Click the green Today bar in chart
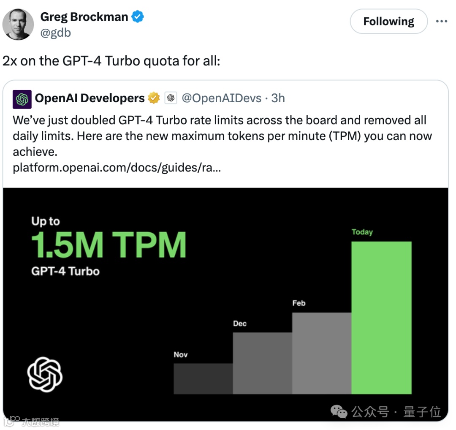This screenshot has width=456, height=430. 381,317
